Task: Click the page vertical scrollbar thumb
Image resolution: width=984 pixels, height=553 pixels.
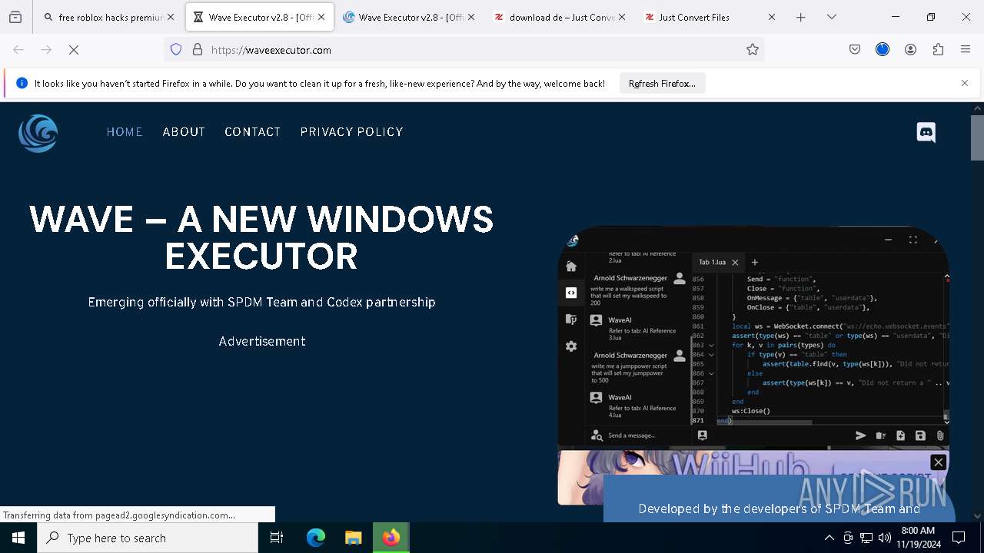Action: (977, 138)
